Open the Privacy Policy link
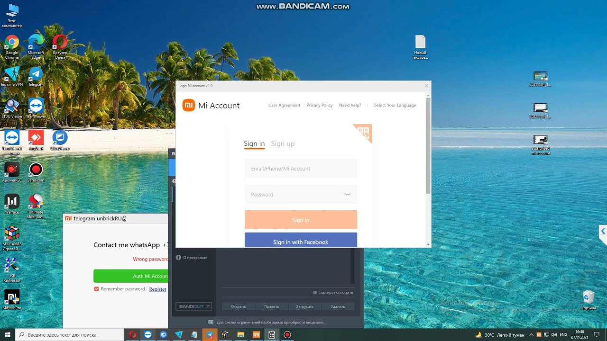Screen dimensions: 607x341 (320, 105)
